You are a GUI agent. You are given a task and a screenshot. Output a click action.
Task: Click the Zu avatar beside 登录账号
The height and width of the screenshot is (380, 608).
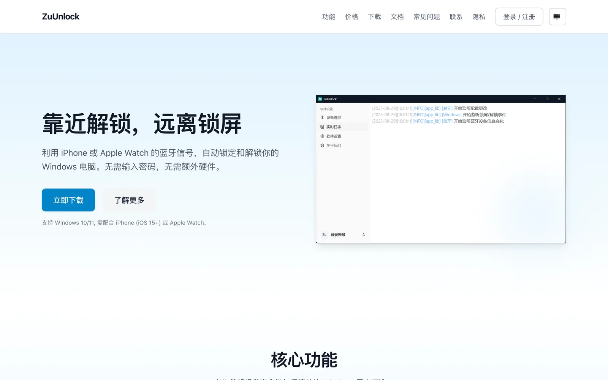pos(324,235)
